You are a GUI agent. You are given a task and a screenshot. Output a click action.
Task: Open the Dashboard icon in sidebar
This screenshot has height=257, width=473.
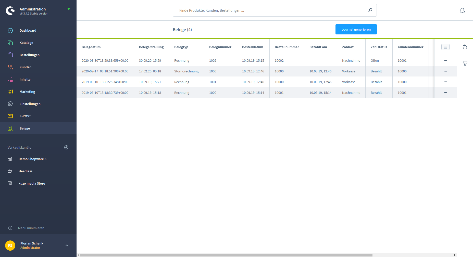tap(10, 30)
